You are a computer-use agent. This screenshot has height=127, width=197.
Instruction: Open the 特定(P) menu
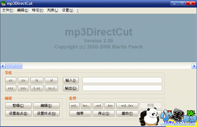tap(38, 10)
